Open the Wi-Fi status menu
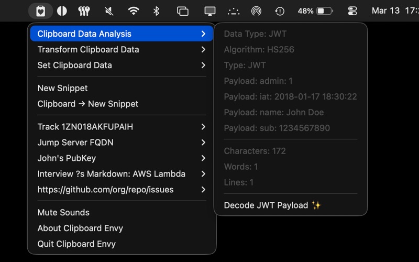This screenshot has width=419, height=262. pos(134,11)
